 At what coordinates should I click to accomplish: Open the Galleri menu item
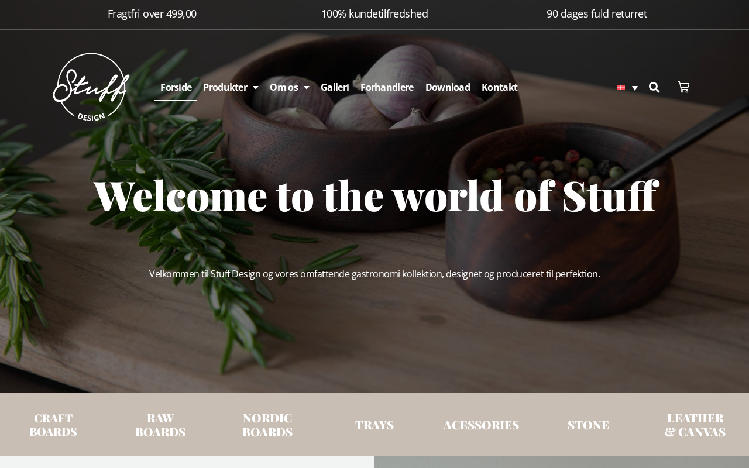335,87
